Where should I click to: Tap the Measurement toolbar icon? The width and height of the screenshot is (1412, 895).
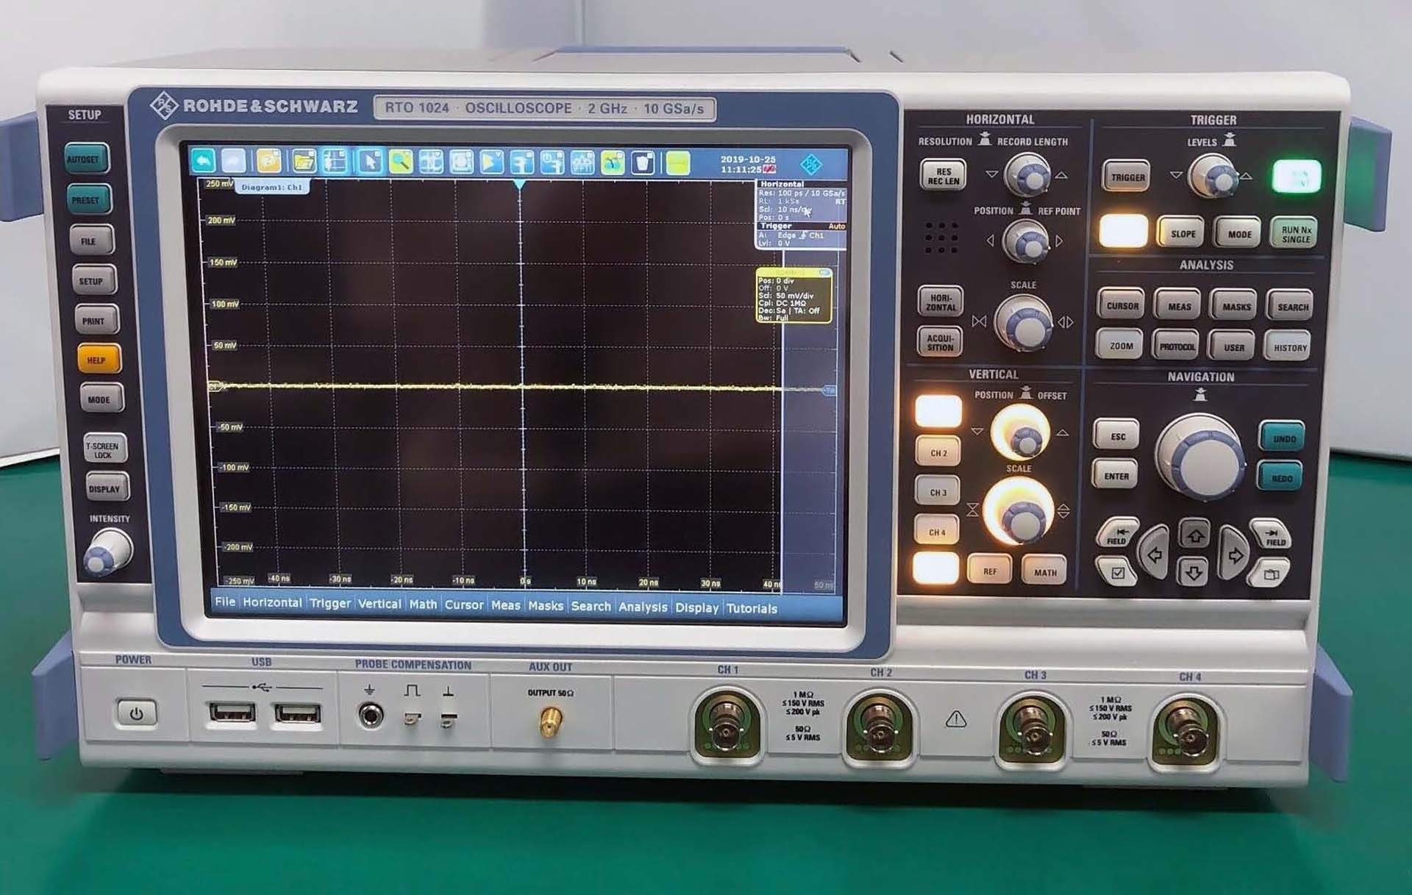click(521, 162)
